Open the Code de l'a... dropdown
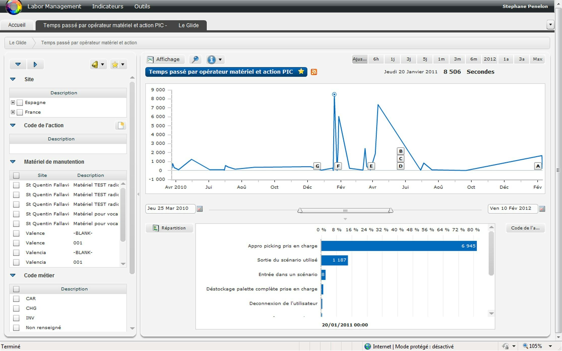 pos(525,228)
